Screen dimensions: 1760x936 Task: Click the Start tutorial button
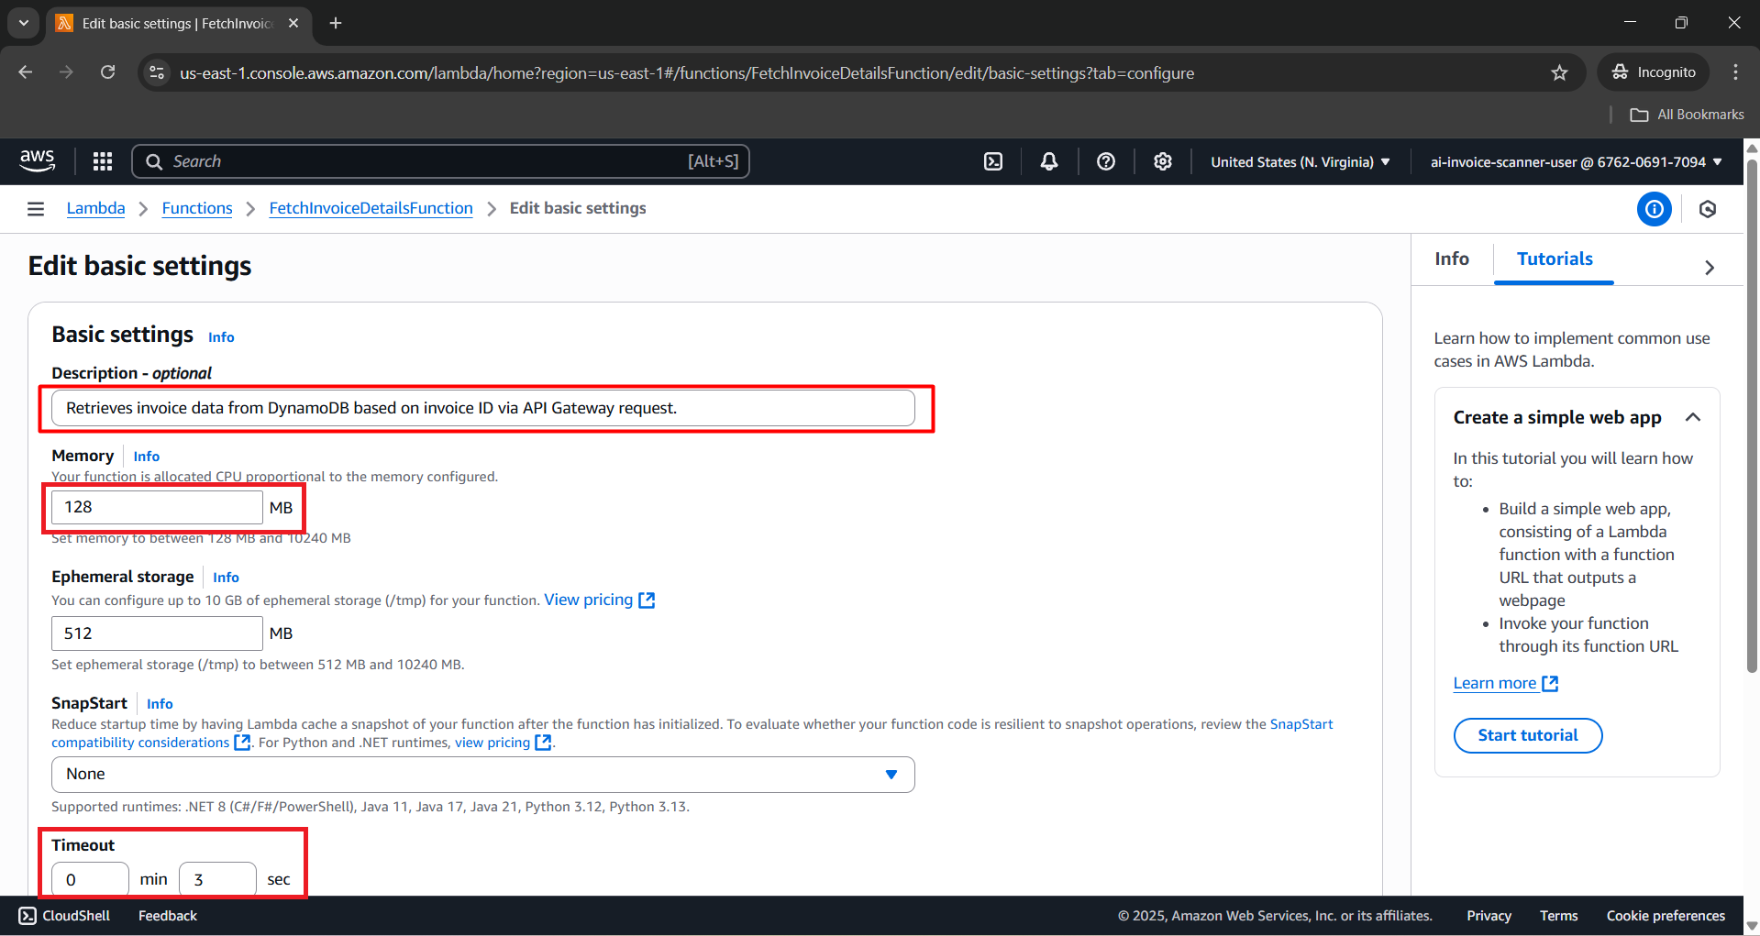pos(1527,735)
